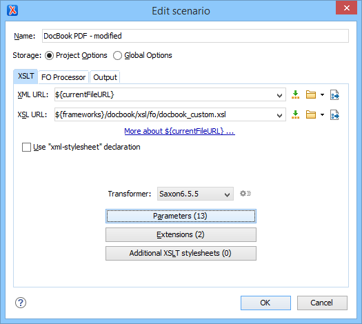Image resolution: width=362 pixels, height=324 pixels.
Task: Expand the XML URL combo box
Action: [279, 95]
